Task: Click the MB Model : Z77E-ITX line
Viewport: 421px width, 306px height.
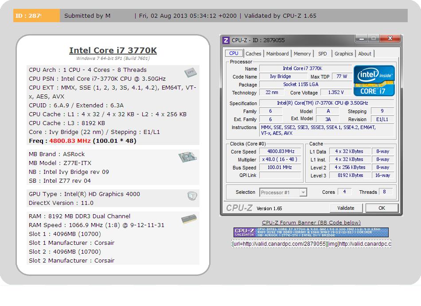Action: point(60,163)
